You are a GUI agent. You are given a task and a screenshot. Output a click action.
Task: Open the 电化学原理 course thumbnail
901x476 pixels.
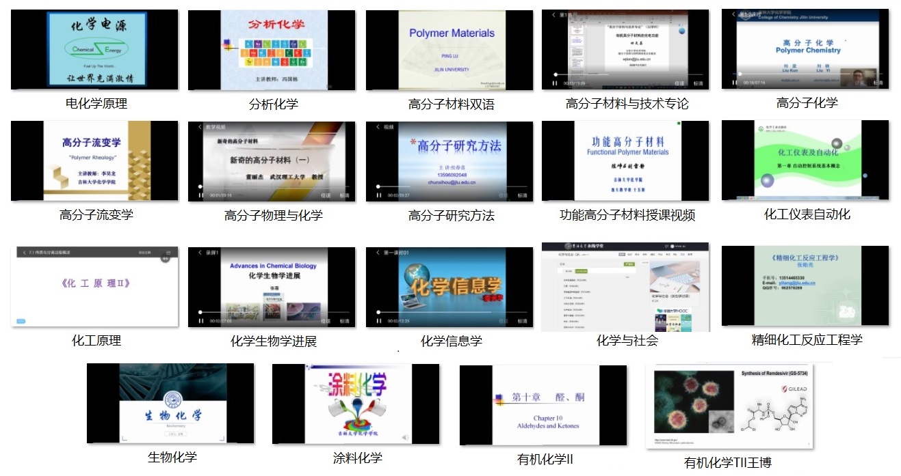tap(94, 49)
